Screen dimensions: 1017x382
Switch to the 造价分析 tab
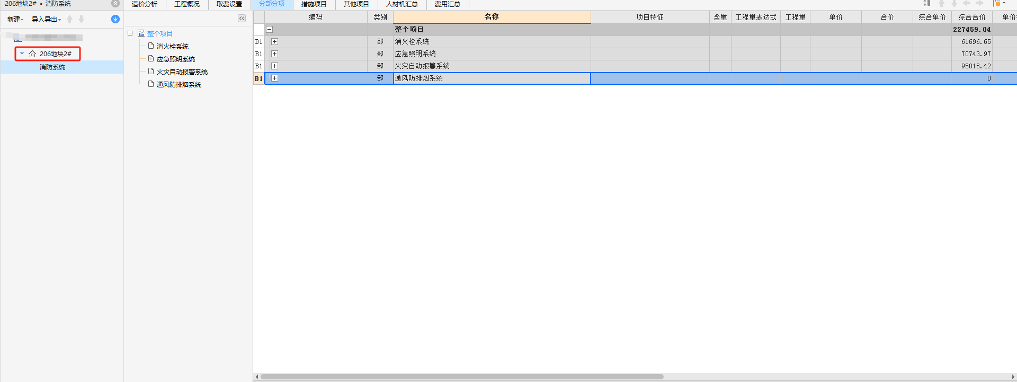(145, 4)
